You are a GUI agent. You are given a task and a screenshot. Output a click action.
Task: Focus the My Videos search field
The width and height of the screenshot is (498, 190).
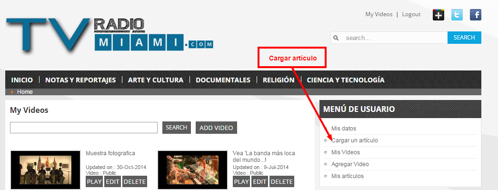[84, 128]
